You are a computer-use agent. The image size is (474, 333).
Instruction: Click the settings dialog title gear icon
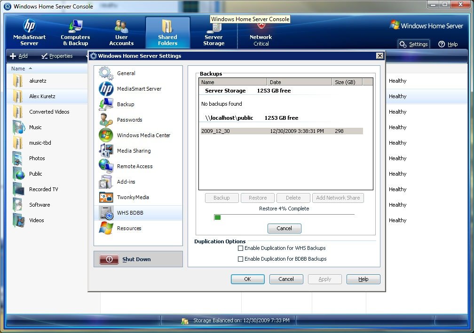(94, 56)
